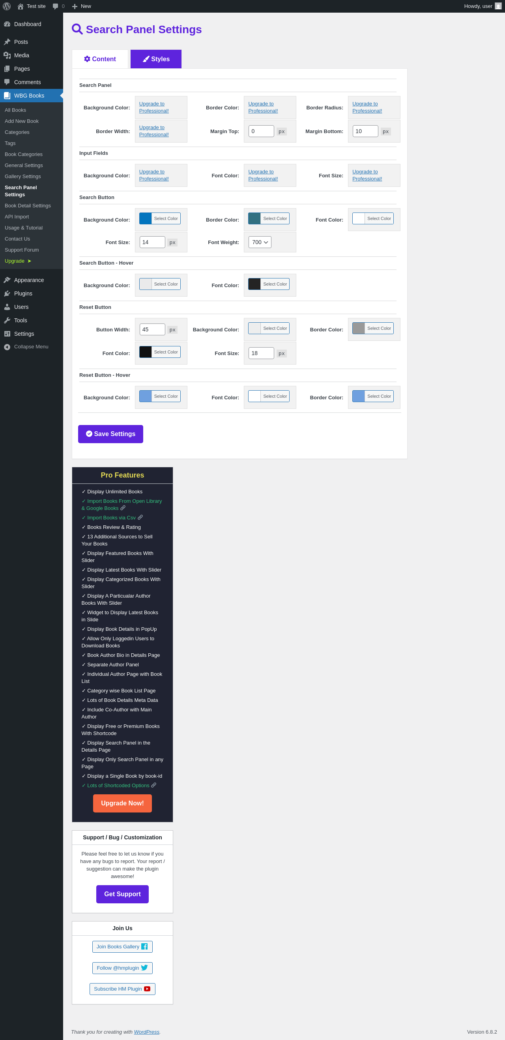Click the Margin Bottom input field

coord(365,131)
